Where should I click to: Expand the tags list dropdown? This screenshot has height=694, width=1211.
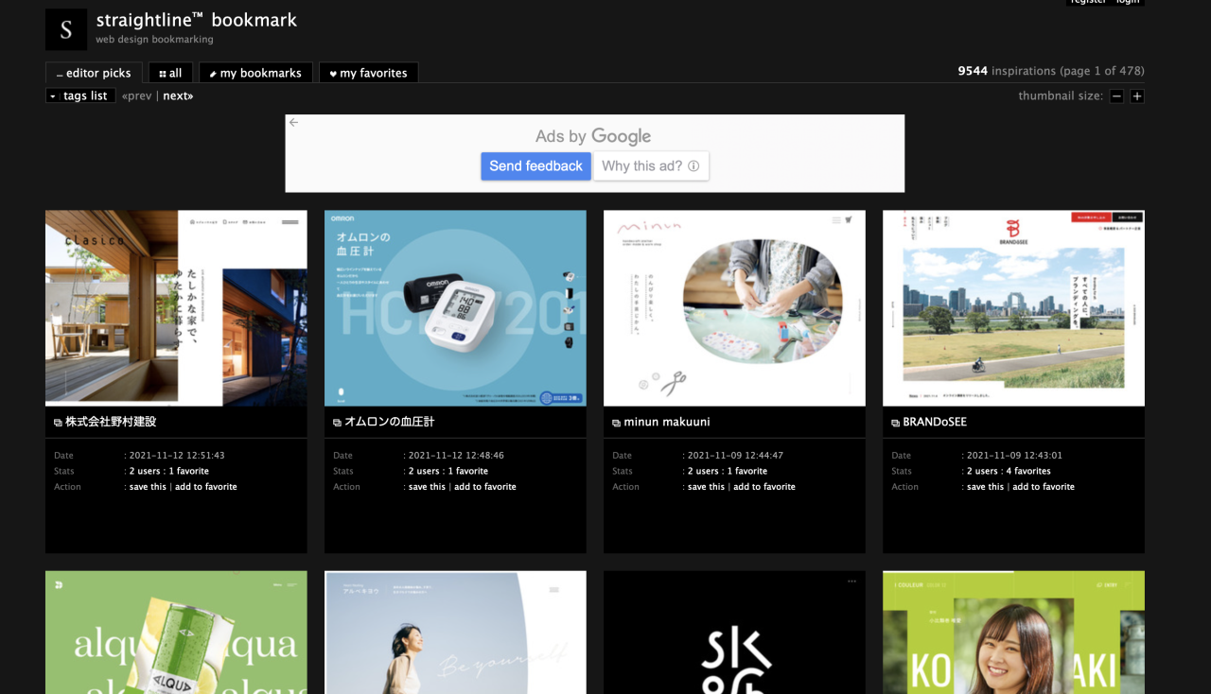(80, 95)
